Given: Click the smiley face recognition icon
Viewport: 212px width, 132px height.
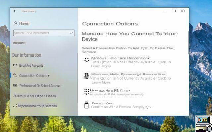Looking at the screenshot, I should pos(87,59).
